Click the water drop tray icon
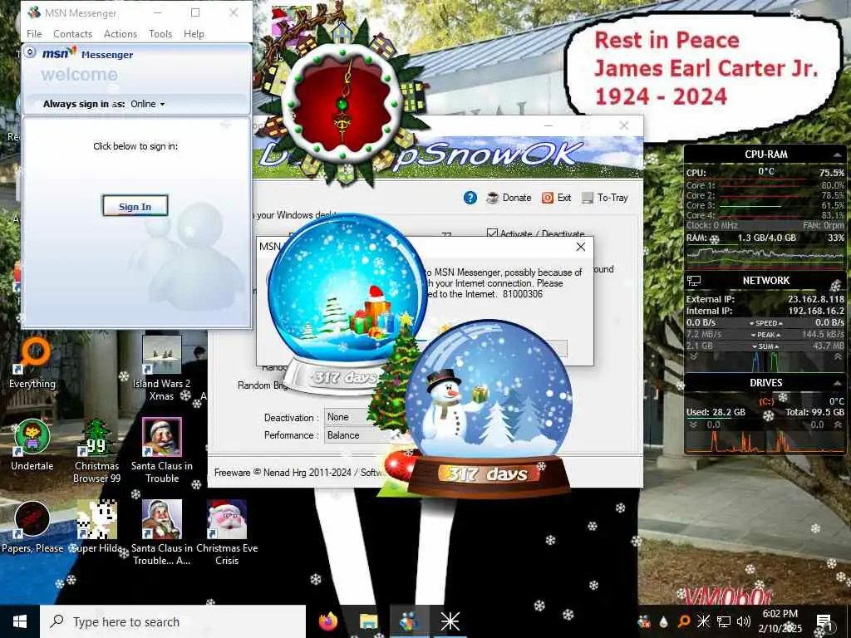 coord(663,621)
